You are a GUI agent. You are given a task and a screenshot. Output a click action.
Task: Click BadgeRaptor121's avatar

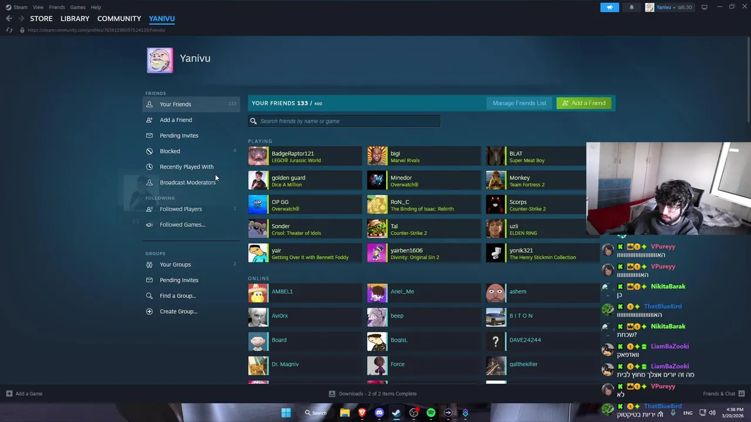point(258,156)
